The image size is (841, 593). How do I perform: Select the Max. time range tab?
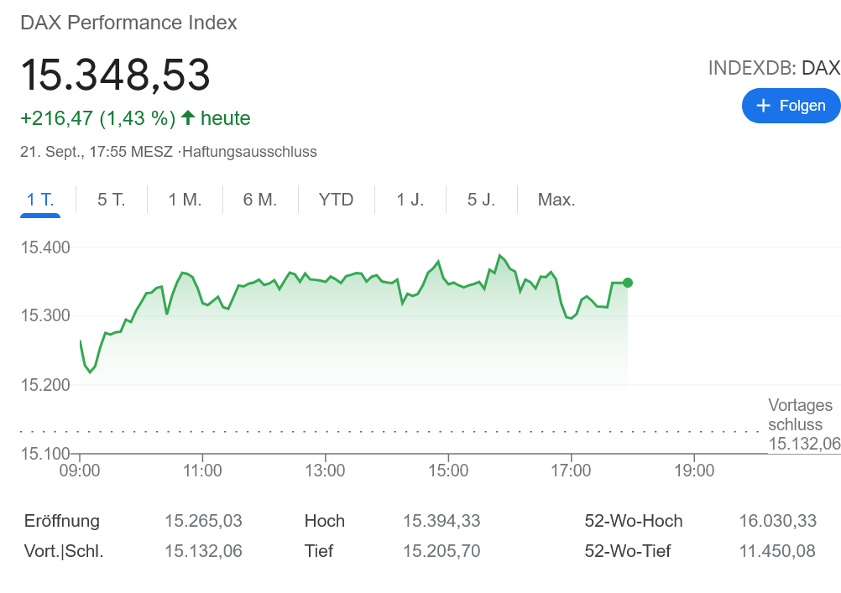556,200
